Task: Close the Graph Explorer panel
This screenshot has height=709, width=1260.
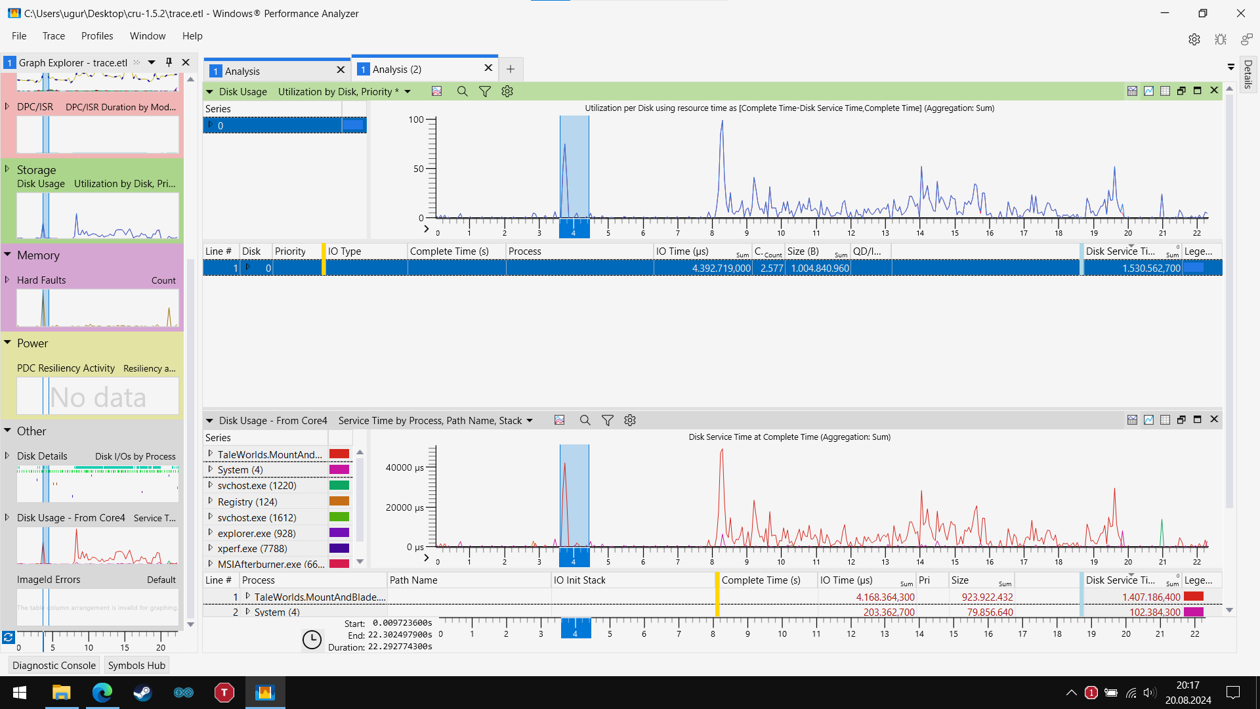Action: click(186, 62)
